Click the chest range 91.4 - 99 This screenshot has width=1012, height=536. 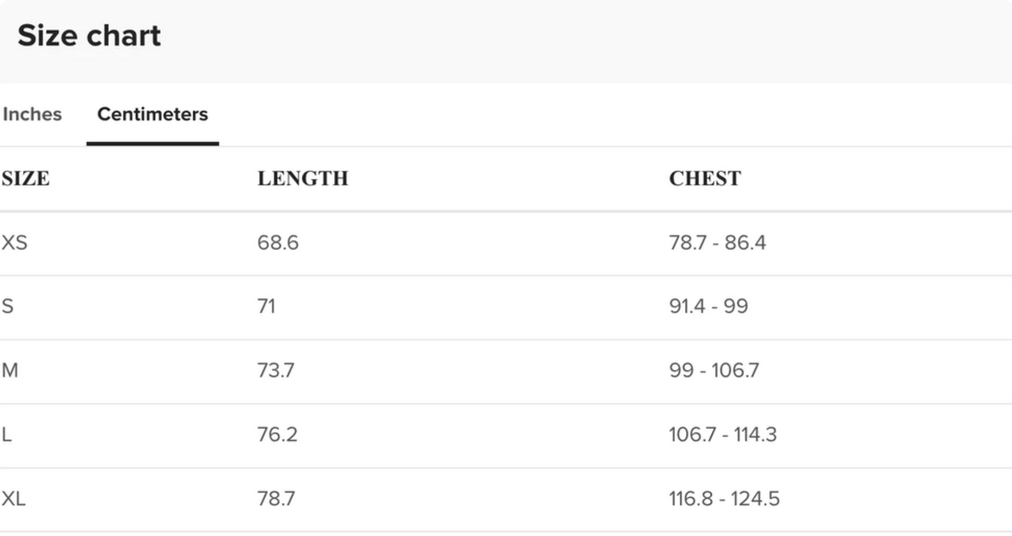coord(708,306)
